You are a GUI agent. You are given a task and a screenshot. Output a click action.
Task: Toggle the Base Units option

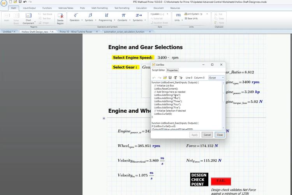[x=192, y=18]
